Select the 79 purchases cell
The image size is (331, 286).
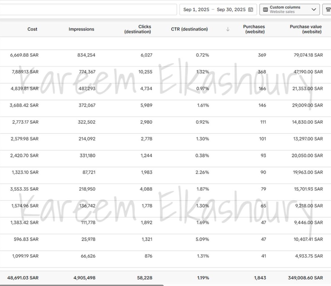(x=263, y=189)
